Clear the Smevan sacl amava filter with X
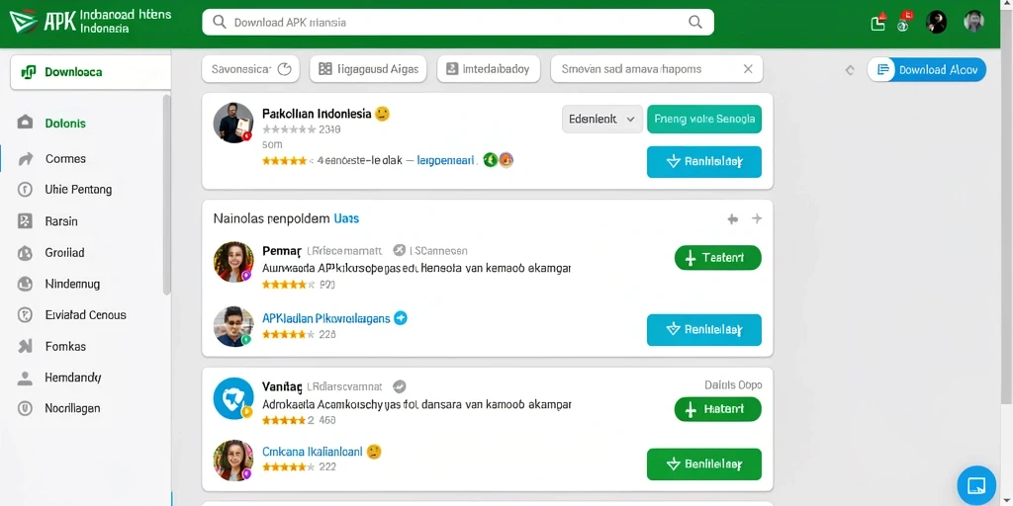 (748, 69)
